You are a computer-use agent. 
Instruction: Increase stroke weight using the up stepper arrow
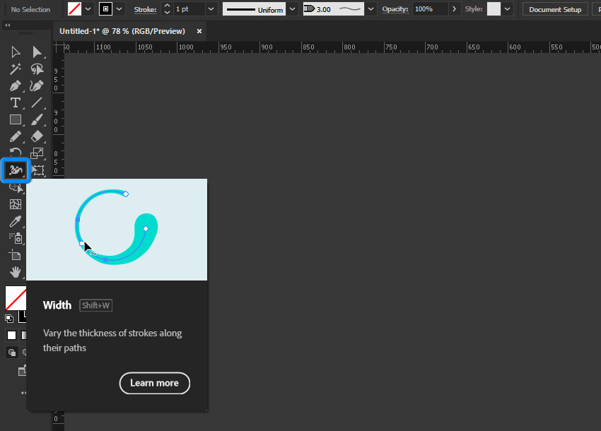click(x=165, y=6)
